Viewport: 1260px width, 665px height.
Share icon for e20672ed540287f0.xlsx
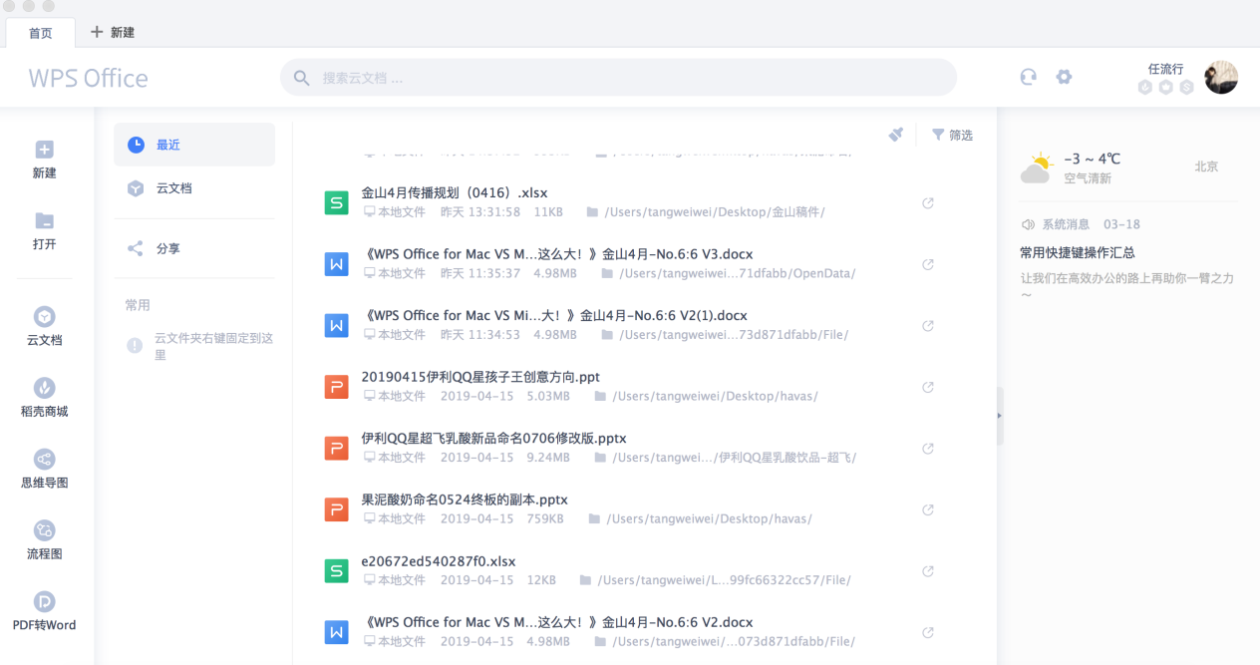pyautogui.click(x=928, y=571)
